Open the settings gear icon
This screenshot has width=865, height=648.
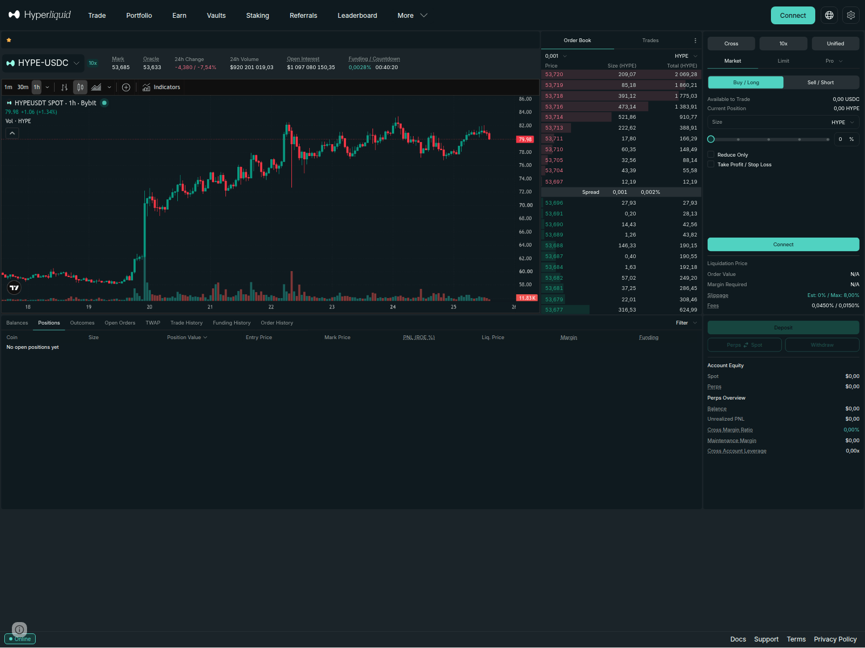(851, 15)
